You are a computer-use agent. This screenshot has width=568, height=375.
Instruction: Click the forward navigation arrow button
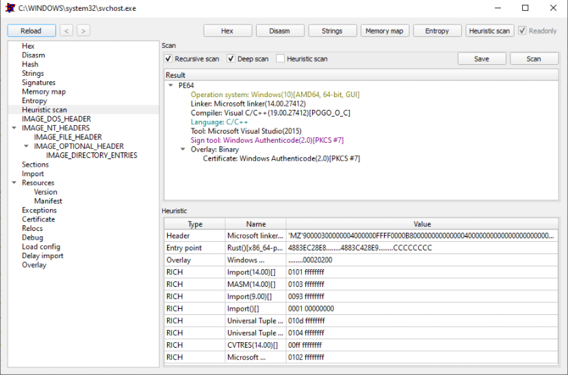coord(83,31)
